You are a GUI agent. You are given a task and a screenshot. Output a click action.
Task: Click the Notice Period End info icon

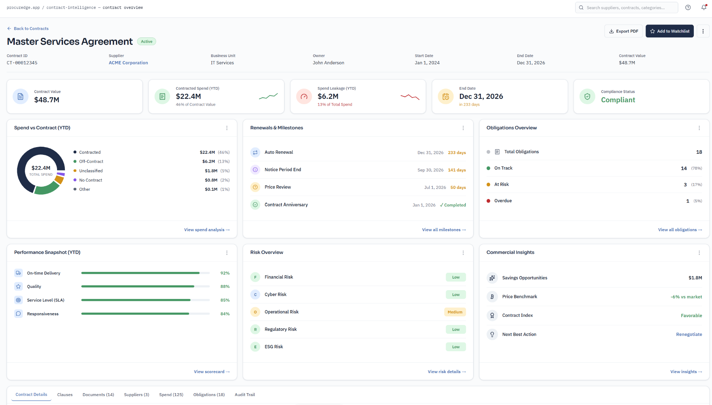pos(255,170)
